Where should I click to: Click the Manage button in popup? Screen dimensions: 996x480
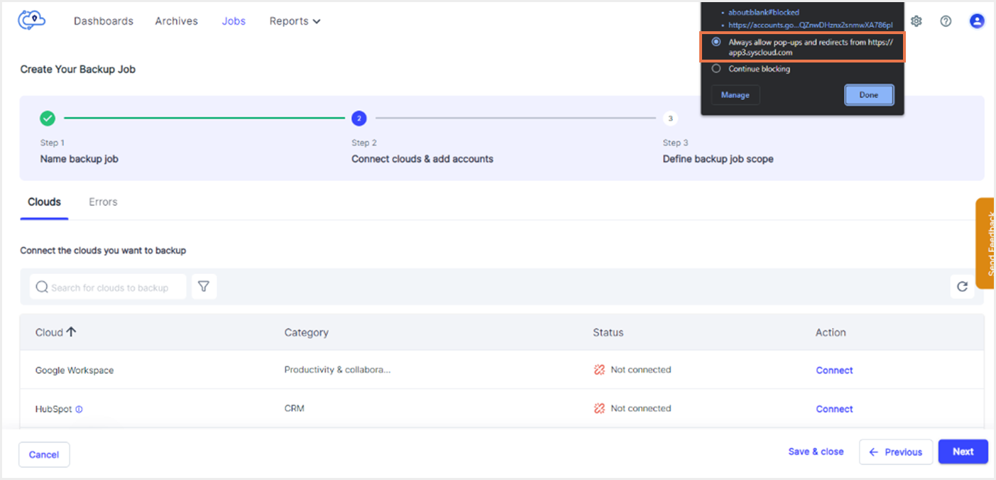coord(735,94)
